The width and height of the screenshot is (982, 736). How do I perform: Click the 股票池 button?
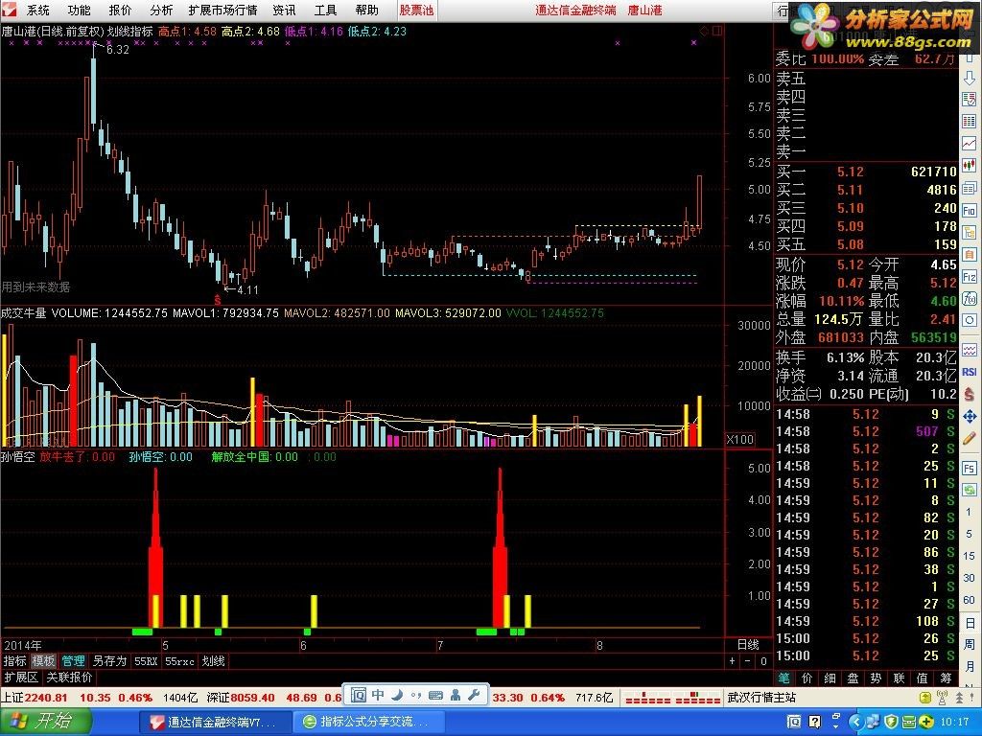coord(416,10)
